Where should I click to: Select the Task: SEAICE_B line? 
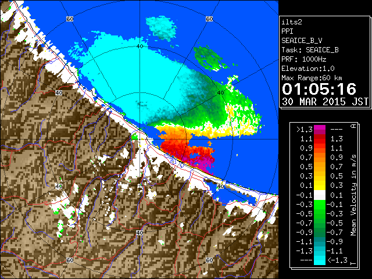pos(310,50)
